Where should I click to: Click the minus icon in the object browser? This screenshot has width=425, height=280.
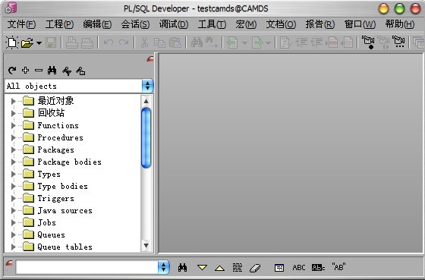coord(39,71)
